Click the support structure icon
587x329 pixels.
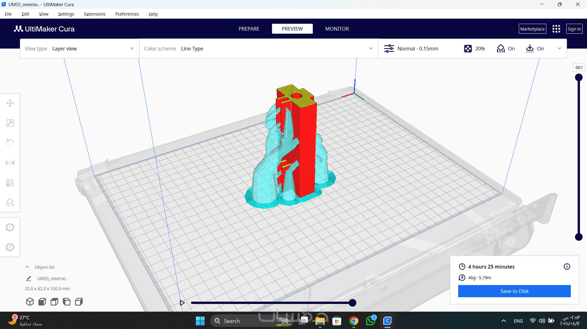(501, 49)
